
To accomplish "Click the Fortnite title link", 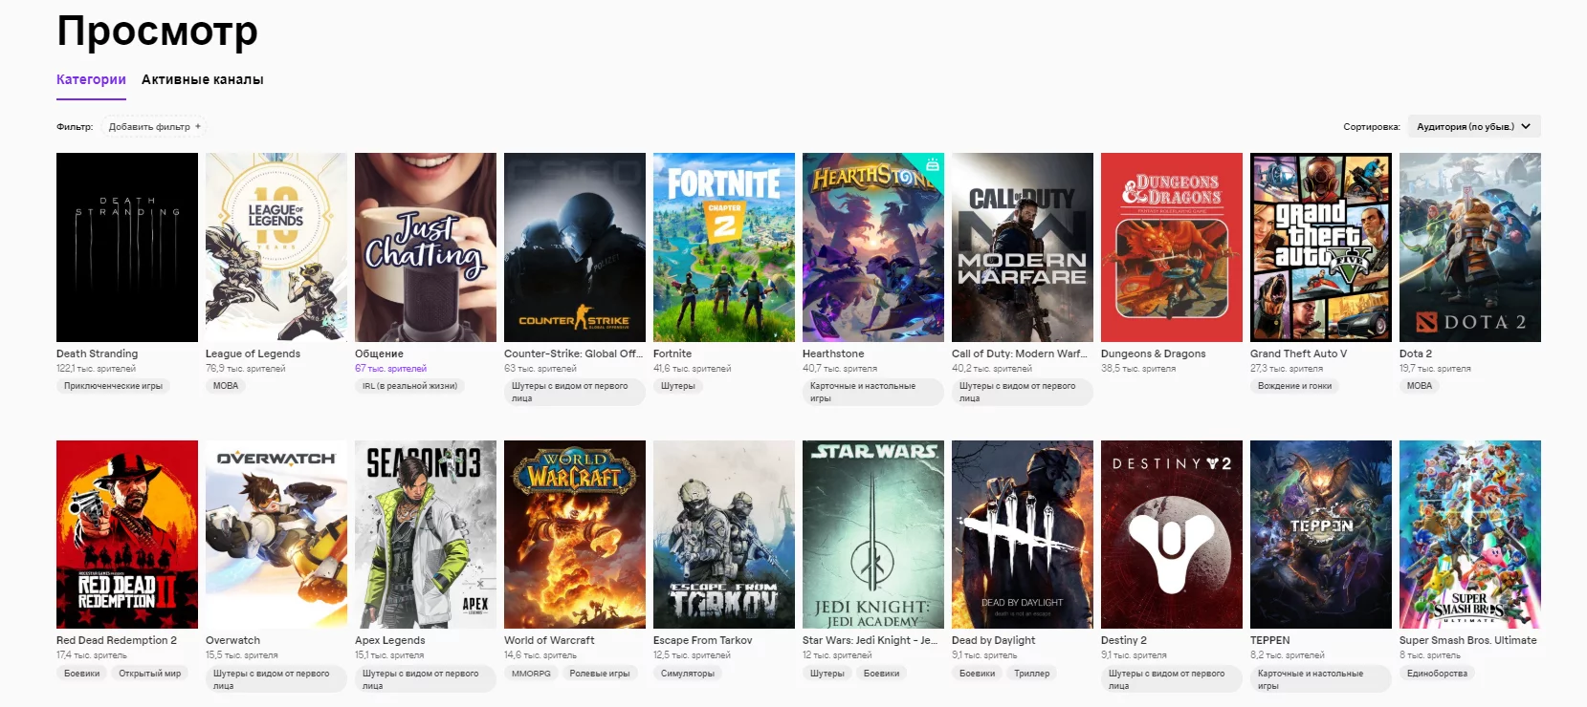I will [672, 353].
